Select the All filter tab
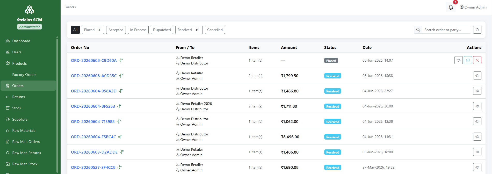Image resolution: width=492 pixels, height=174 pixels. tap(75, 30)
